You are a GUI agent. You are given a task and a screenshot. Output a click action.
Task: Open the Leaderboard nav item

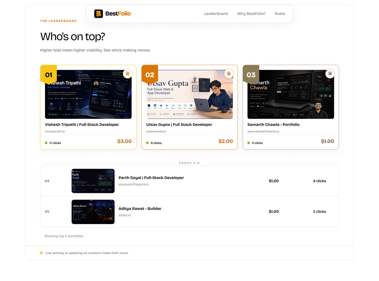point(216,14)
